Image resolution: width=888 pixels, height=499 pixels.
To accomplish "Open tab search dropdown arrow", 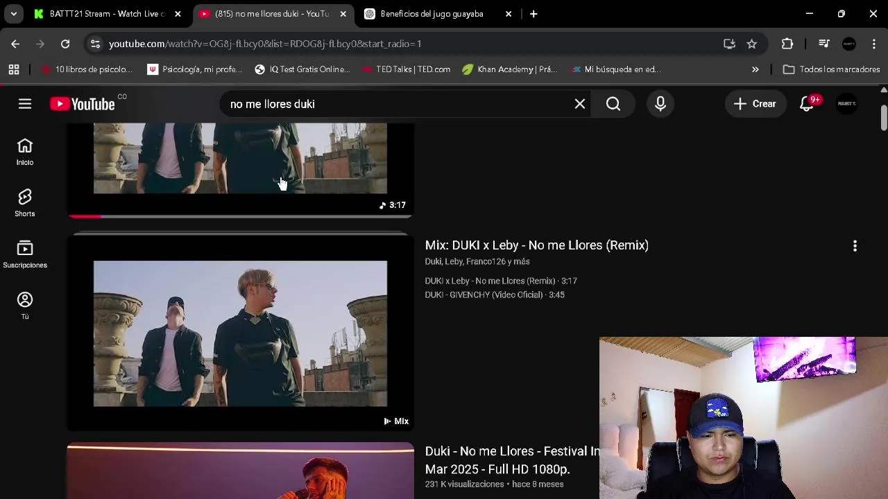I will (13, 14).
